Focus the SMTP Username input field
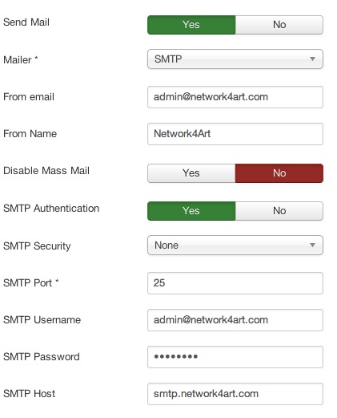 coord(235,320)
